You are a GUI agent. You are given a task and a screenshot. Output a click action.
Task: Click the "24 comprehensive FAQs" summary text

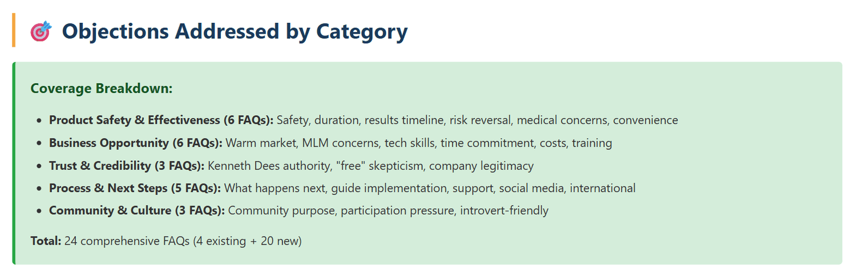127,241
